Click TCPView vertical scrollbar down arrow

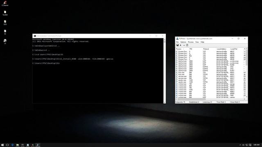click(246, 97)
